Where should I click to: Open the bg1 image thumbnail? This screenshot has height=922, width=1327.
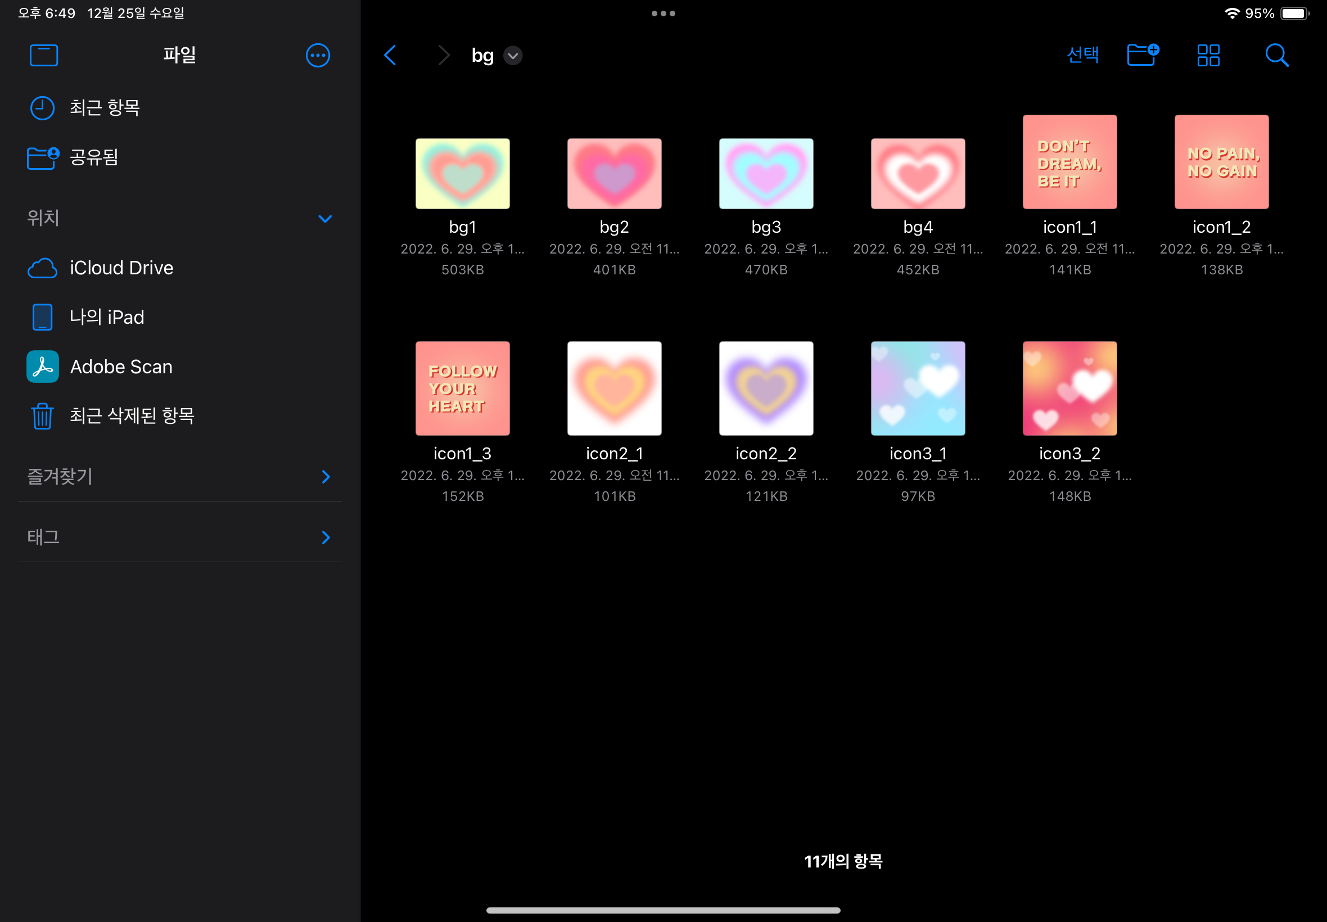pyautogui.click(x=462, y=173)
